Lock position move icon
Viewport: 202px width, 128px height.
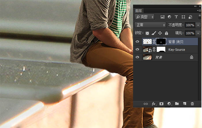click(x=160, y=33)
